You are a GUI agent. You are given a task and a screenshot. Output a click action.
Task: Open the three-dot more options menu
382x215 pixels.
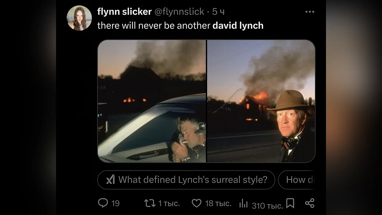(309, 12)
